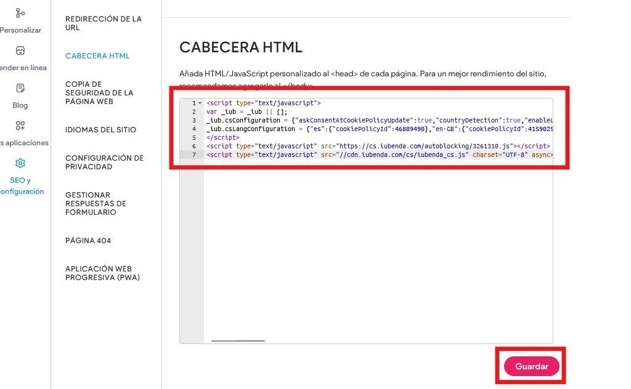Viewport: 631px width, 389px height.
Task: Open Gestionar respuestas de formulario
Action: (x=96, y=203)
